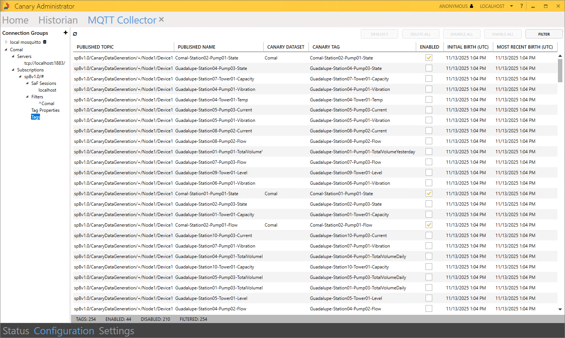Click the Canary Administrator logo icon

pos(6,6)
